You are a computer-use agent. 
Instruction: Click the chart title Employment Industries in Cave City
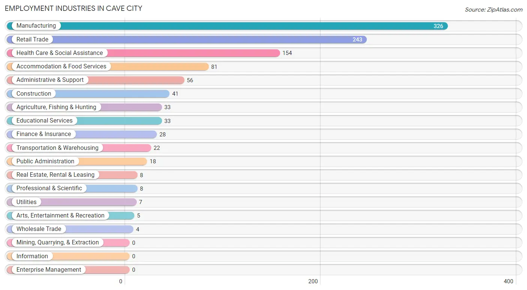(73, 8)
